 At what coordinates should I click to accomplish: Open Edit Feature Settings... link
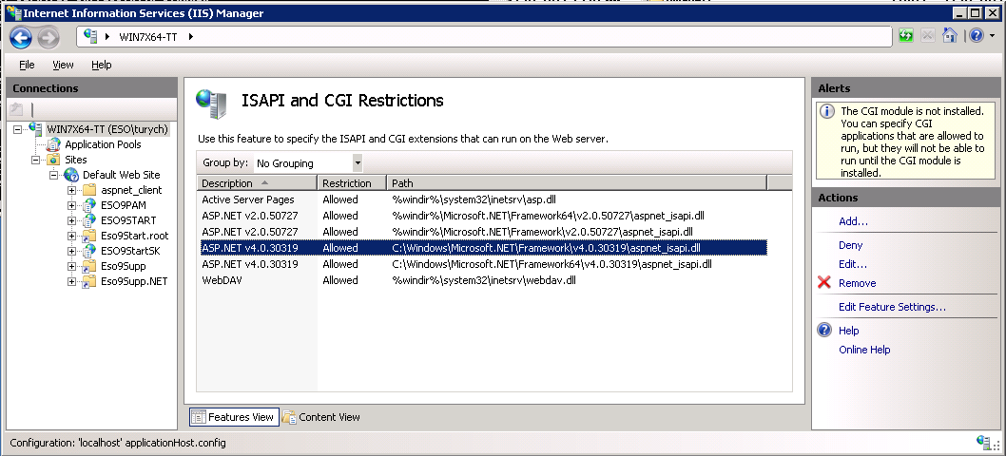[893, 307]
